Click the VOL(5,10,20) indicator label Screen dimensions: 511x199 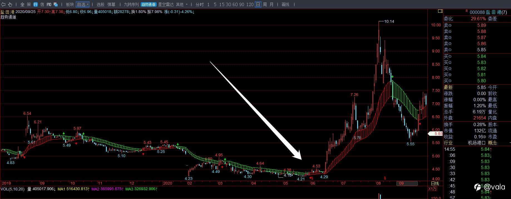[13, 189]
